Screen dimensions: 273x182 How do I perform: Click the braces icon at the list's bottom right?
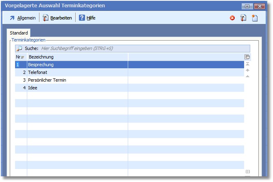(247, 172)
